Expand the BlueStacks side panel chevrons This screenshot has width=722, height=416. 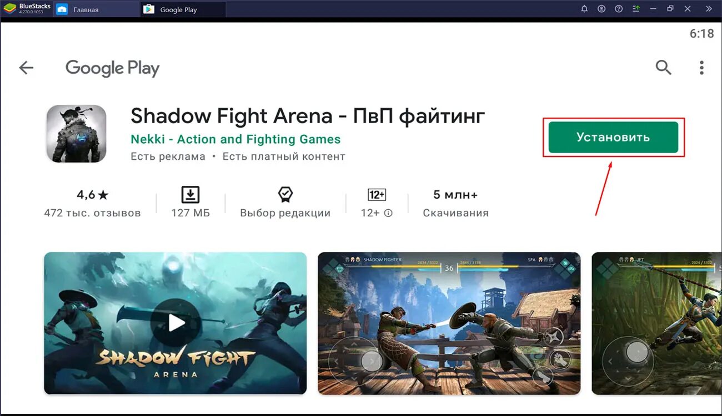(709, 9)
